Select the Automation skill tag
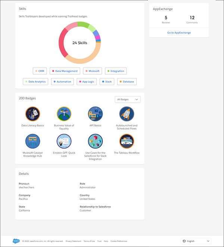Image resolution: width=224 pixels, height=247 pixels. tap(62, 81)
